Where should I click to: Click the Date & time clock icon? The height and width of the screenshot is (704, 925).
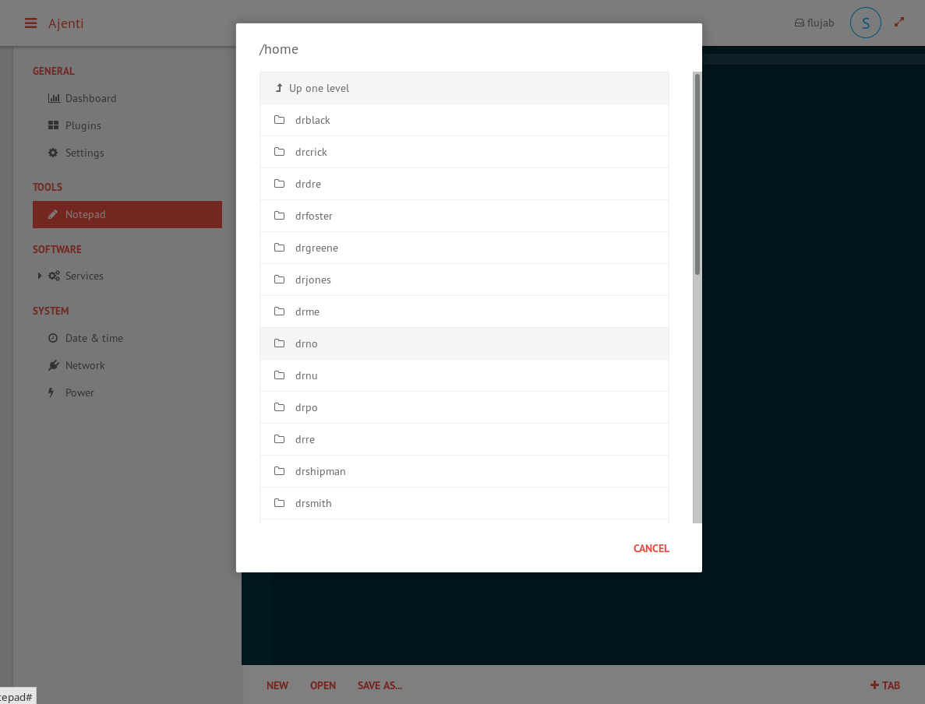pos(54,338)
